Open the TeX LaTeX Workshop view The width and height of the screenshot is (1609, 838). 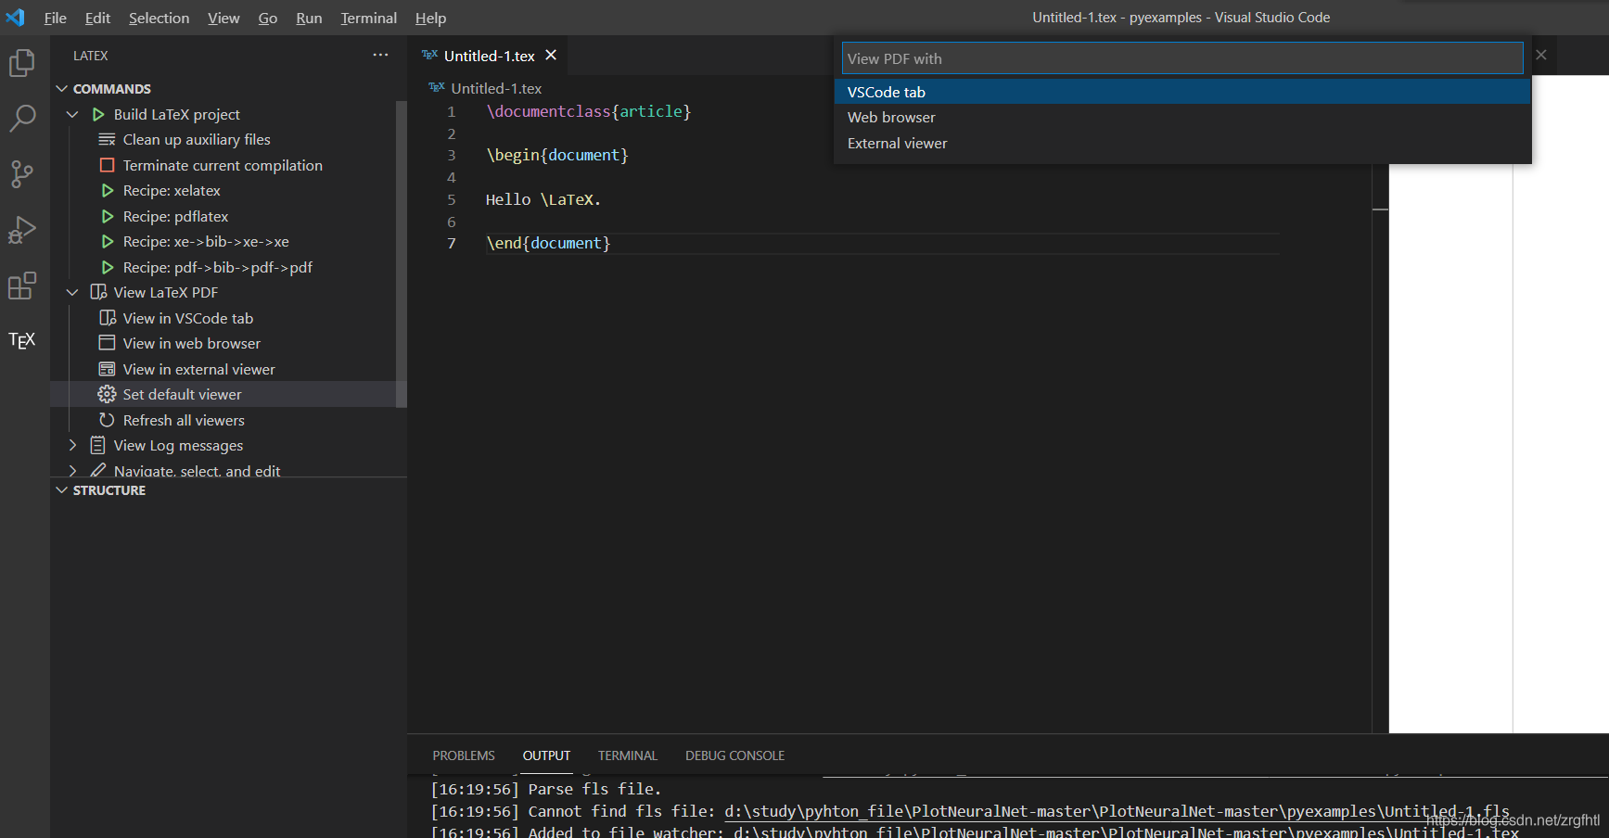tap(22, 340)
